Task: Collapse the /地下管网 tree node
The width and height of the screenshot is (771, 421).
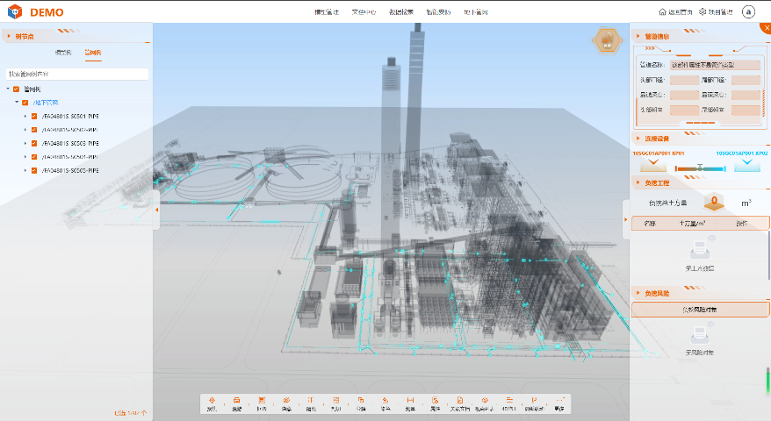Action: [16, 103]
